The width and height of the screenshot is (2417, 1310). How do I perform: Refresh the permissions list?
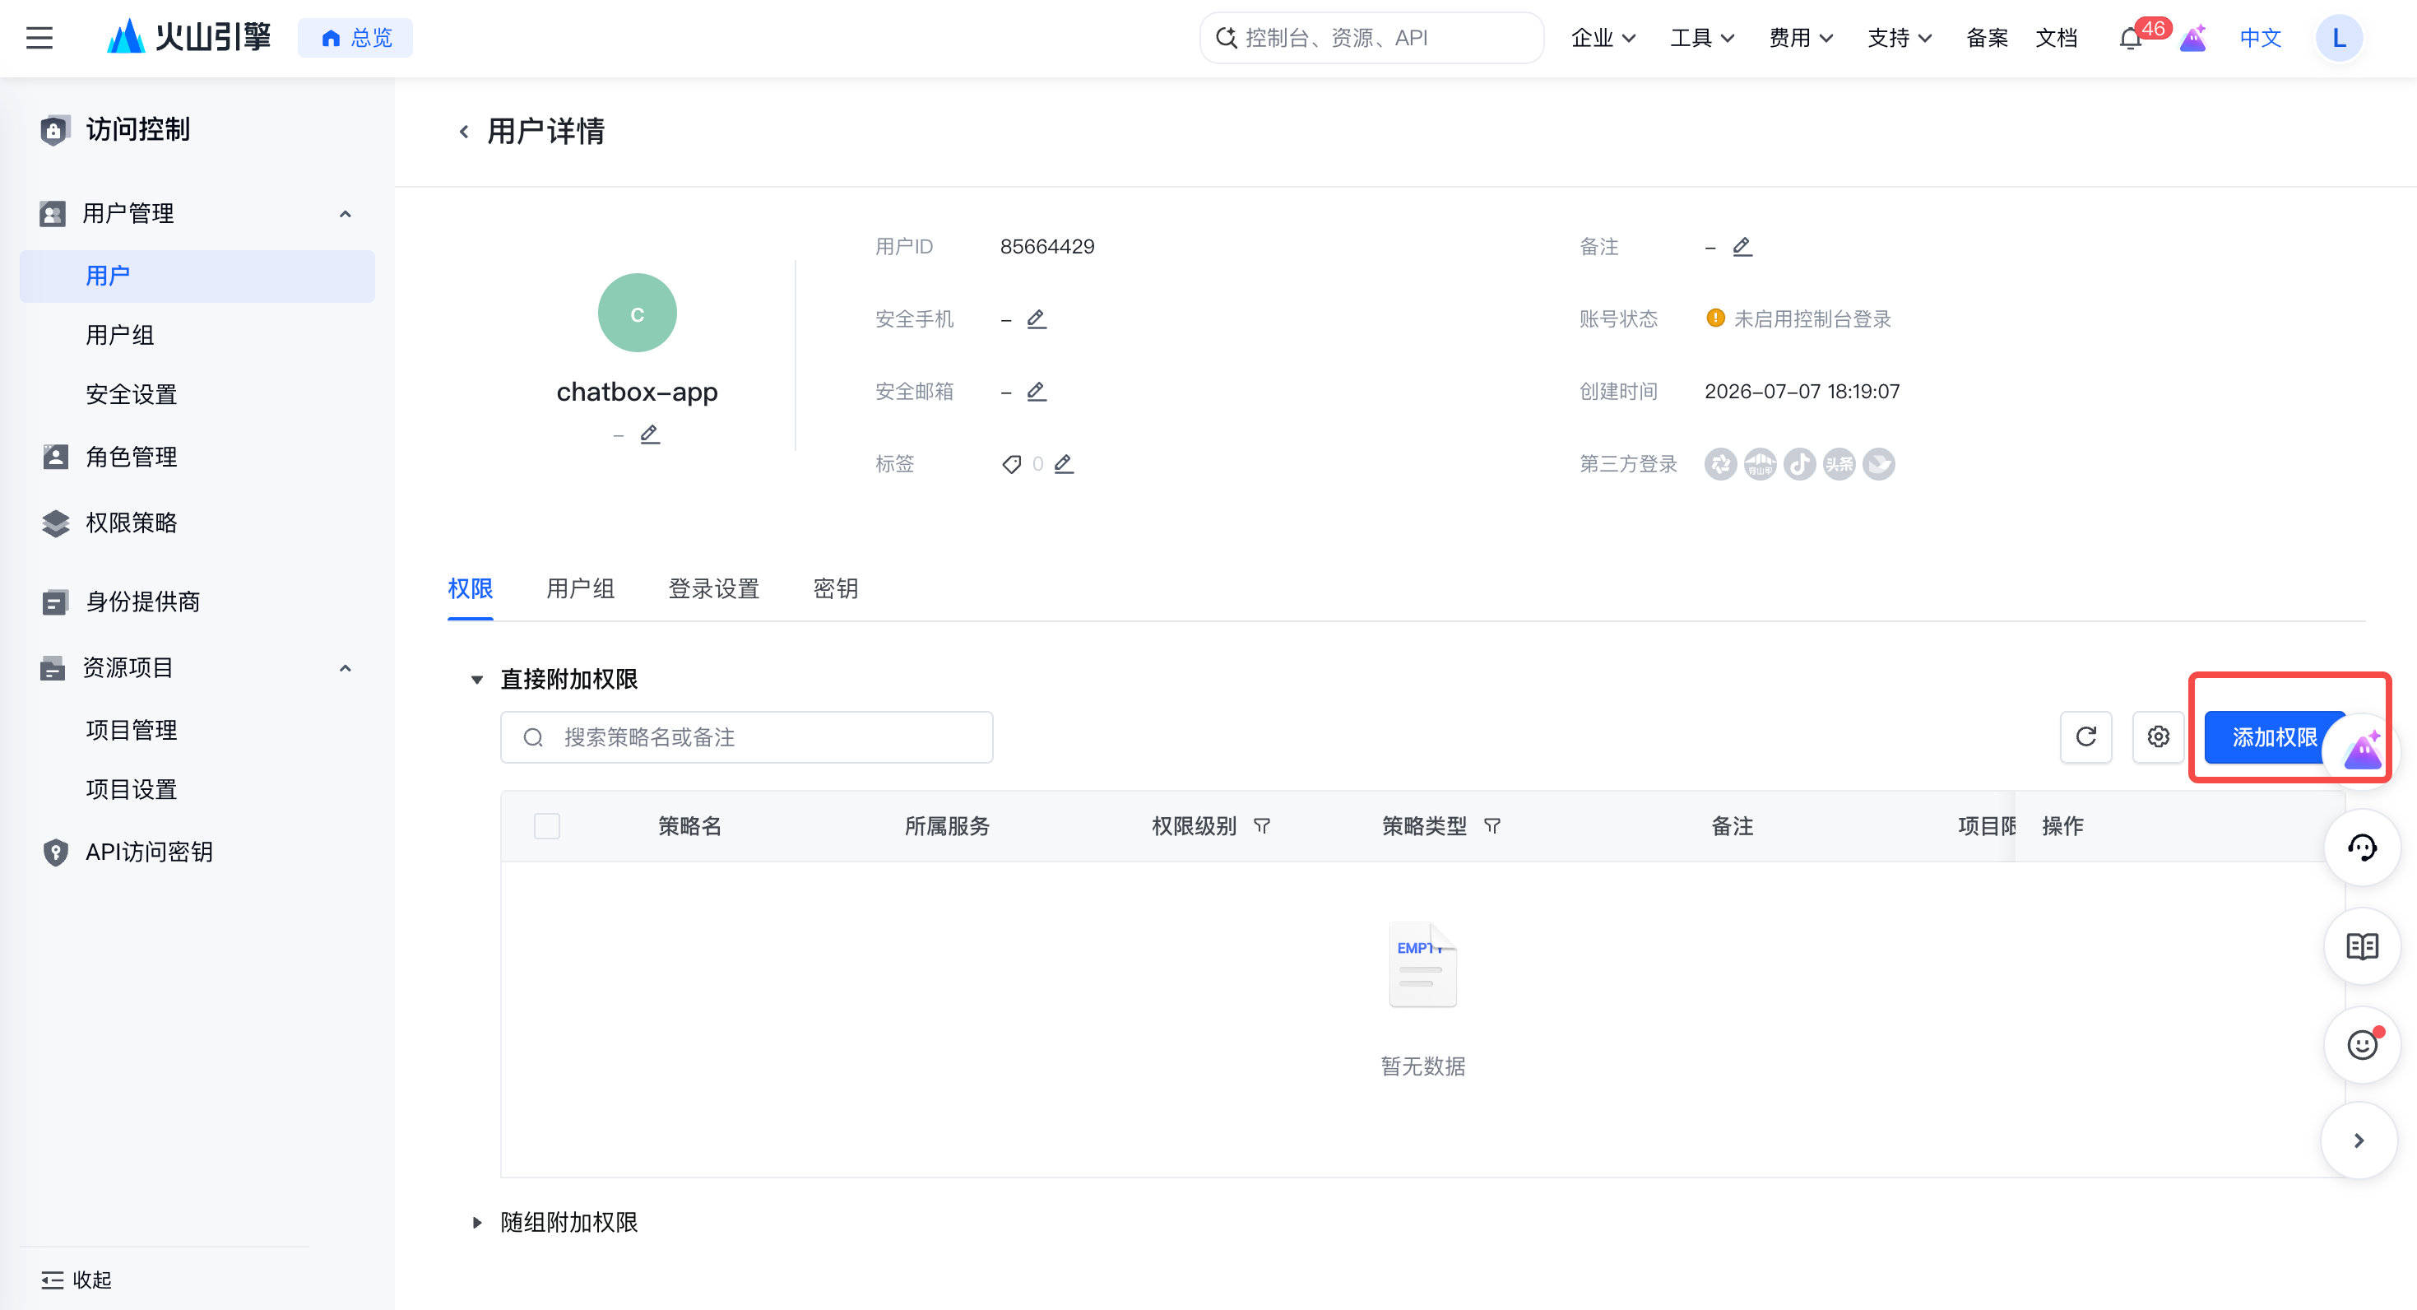point(2085,737)
